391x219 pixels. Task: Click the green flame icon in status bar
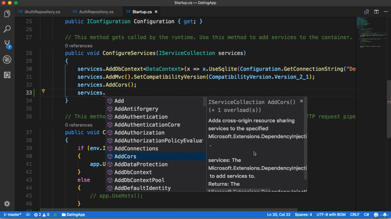coord(55,215)
